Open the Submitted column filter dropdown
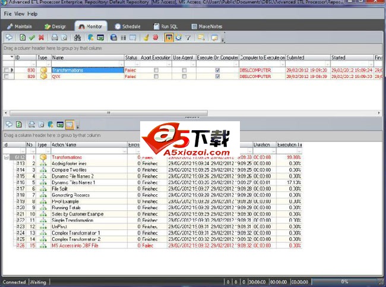The width and height of the screenshot is (386, 287). coord(327,64)
